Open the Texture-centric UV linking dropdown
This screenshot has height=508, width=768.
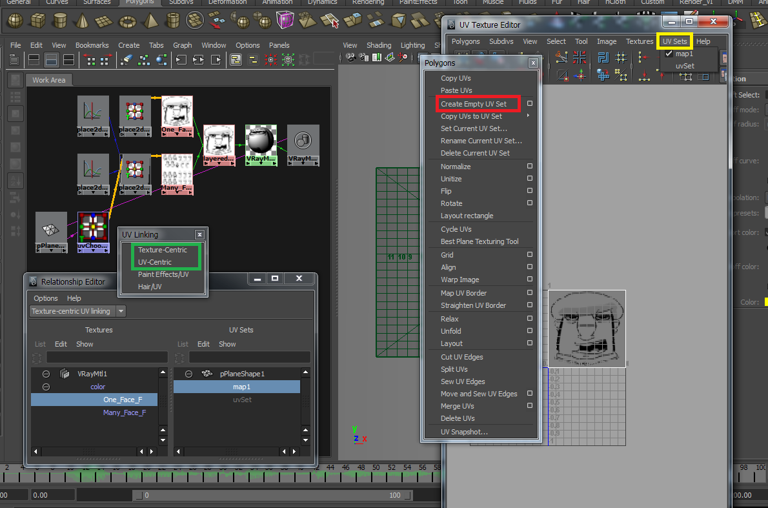coord(121,311)
